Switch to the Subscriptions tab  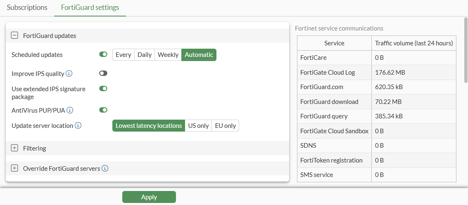pos(27,7)
